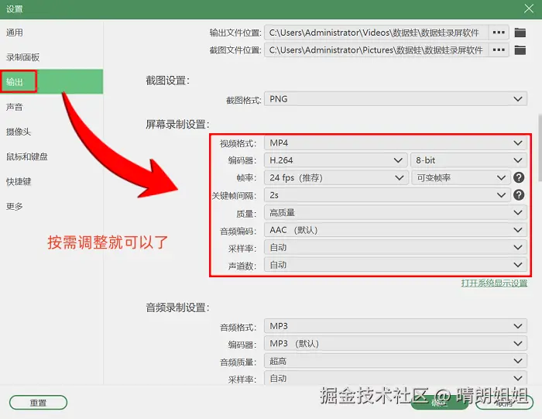Click the 重置 reset button
Screen dimensions: 542x419
pyautogui.click(x=38, y=403)
